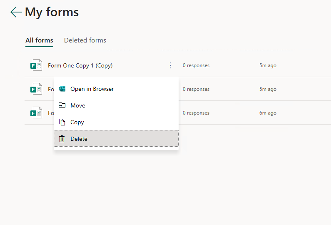Click the 6m ago timestamp in the last row

coord(268,113)
